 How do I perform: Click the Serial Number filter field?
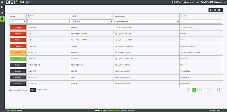[48, 21]
